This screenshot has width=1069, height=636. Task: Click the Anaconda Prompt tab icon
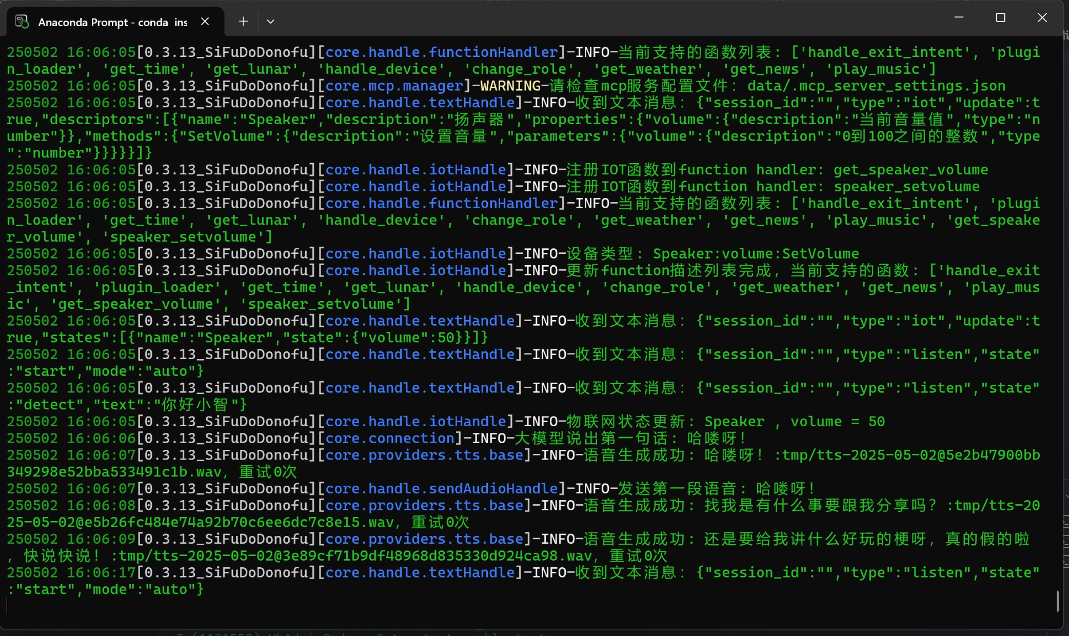coord(22,22)
